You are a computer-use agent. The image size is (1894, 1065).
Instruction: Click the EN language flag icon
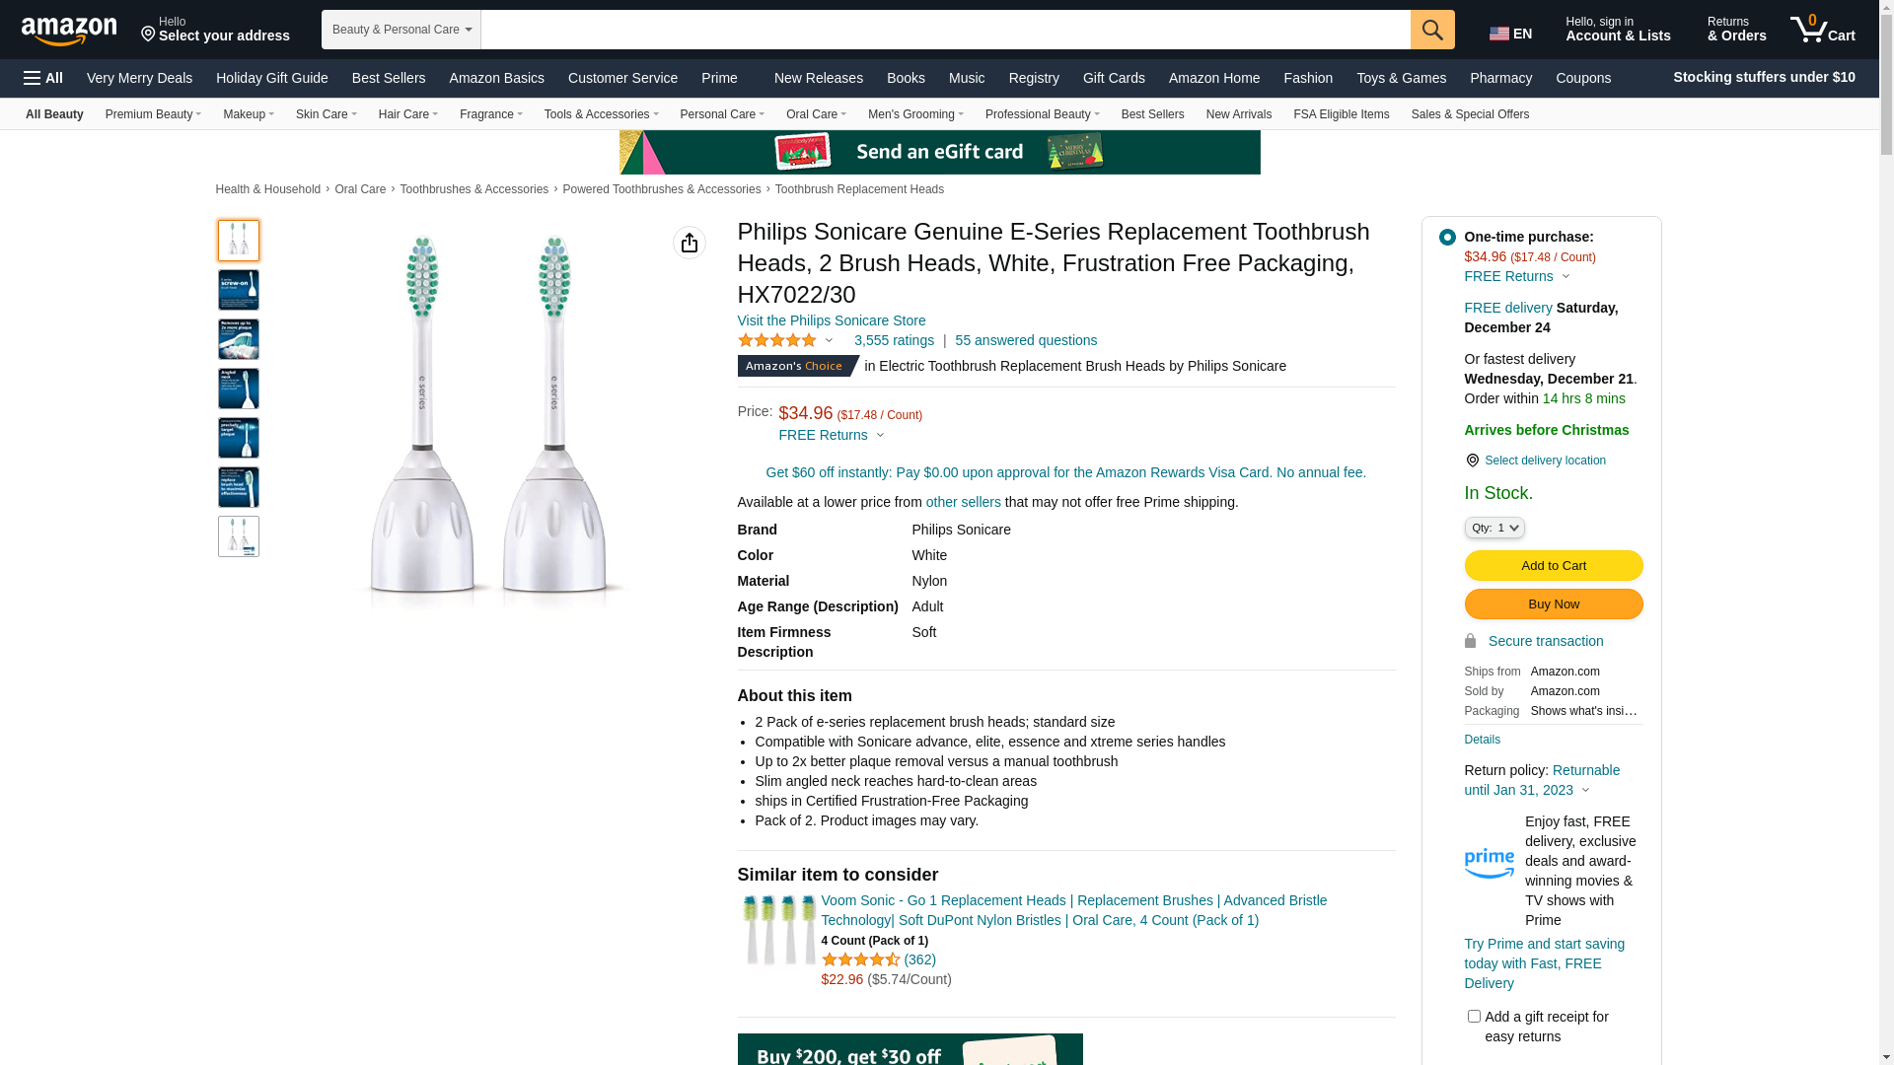(1498, 34)
